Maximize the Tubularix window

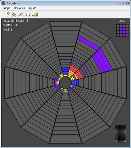[x=124, y=3]
